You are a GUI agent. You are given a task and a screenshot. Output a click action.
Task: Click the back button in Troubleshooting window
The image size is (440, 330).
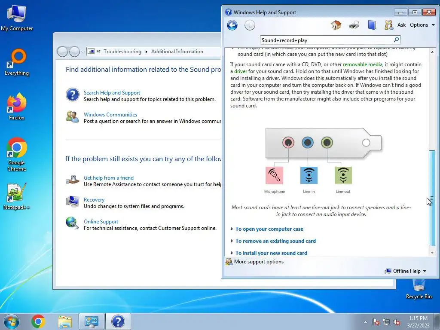pyautogui.click(x=62, y=52)
